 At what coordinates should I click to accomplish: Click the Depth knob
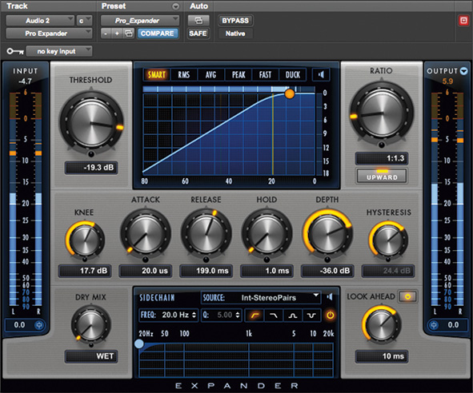pyautogui.click(x=327, y=234)
